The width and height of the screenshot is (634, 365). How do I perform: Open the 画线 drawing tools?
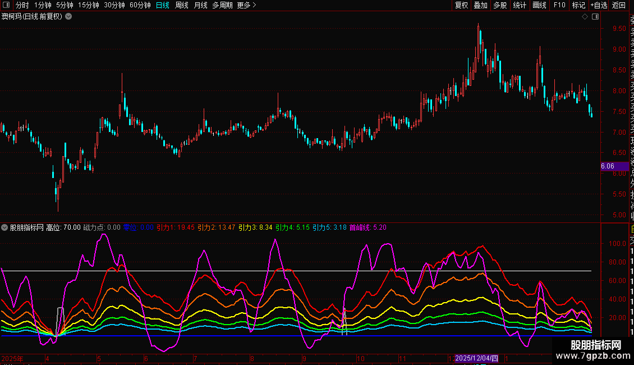pyautogui.click(x=539, y=5)
